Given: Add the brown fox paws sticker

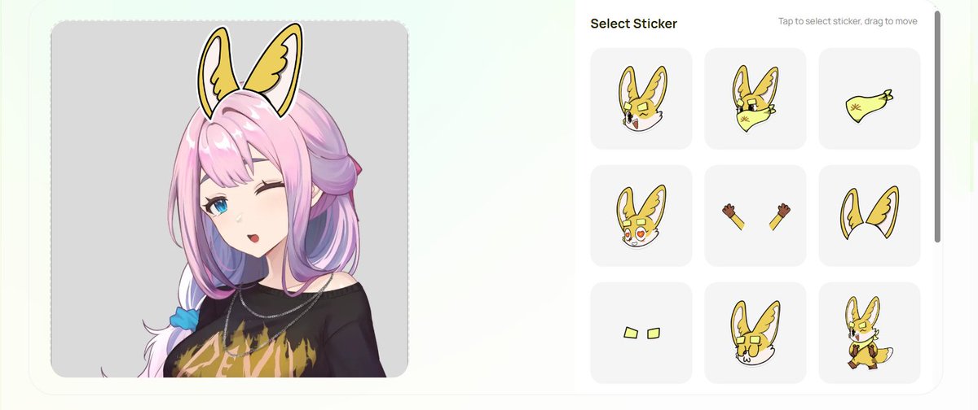Looking at the screenshot, I should (756, 216).
